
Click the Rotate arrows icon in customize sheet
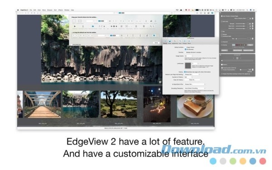[x=100, y=26]
